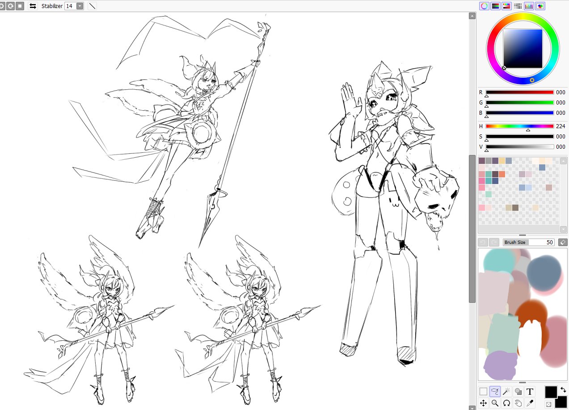
Task: Toggle the HSV slider panel
Action: coord(506,6)
